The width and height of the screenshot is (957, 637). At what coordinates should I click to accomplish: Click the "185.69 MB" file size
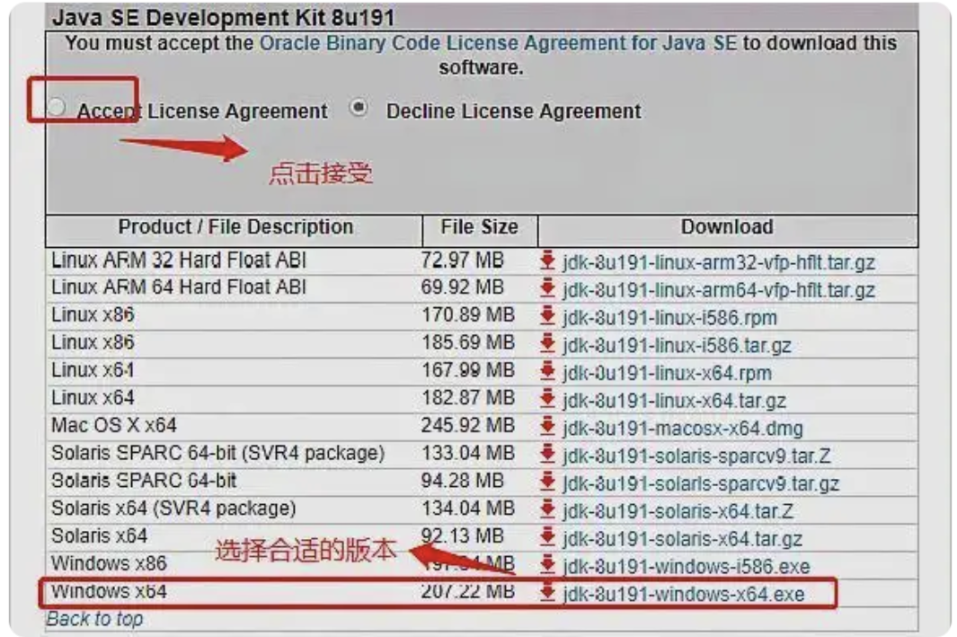(x=468, y=342)
